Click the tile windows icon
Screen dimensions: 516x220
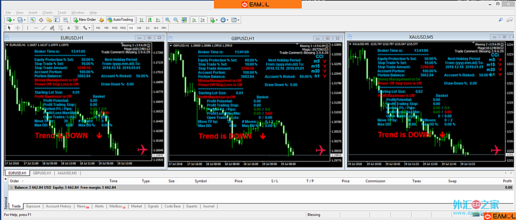click(x=184, y=20)
